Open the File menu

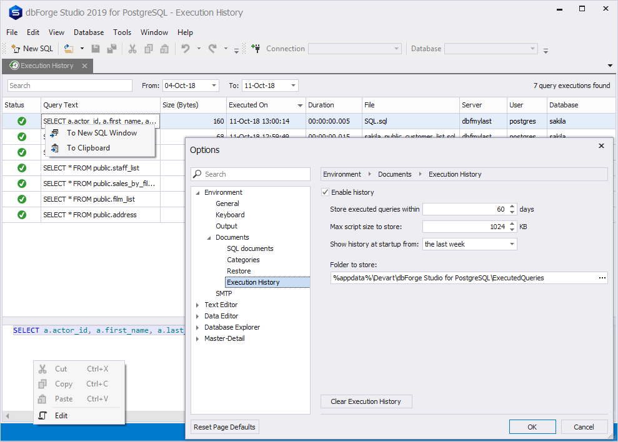[x=12, y=32]
